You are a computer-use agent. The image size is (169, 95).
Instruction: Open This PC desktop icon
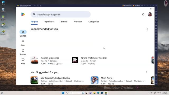pos(3,3)
